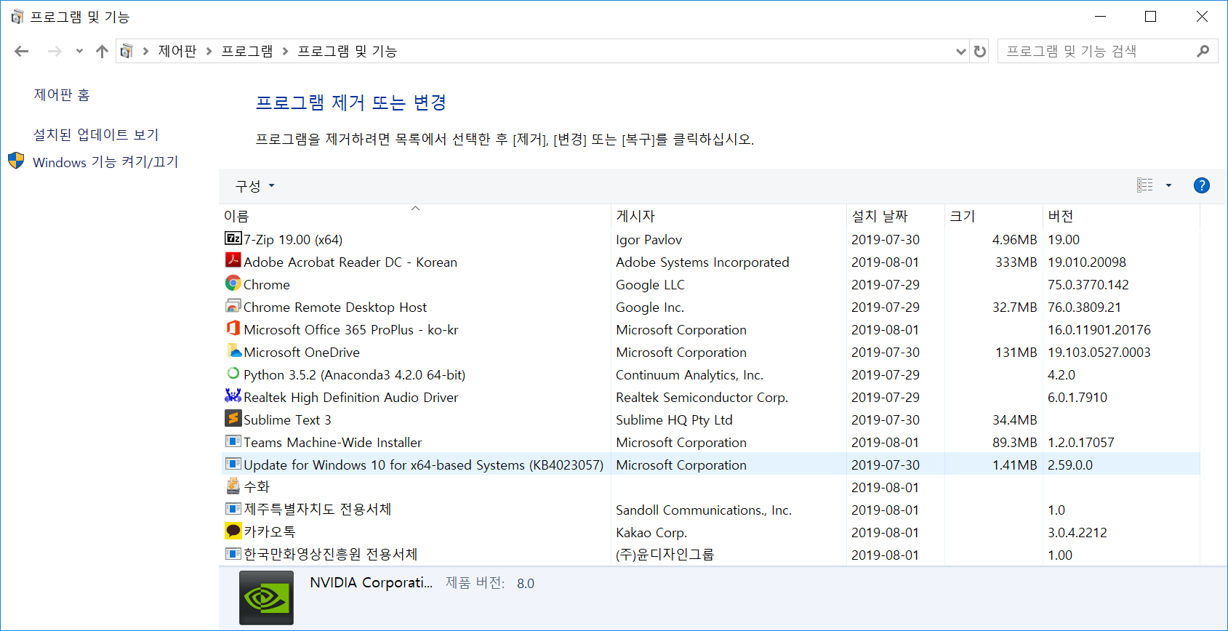1228x631 pixels.
Task: Click size 89.3MB cell
Action: pyautogui.click(x=1015, y=442)
